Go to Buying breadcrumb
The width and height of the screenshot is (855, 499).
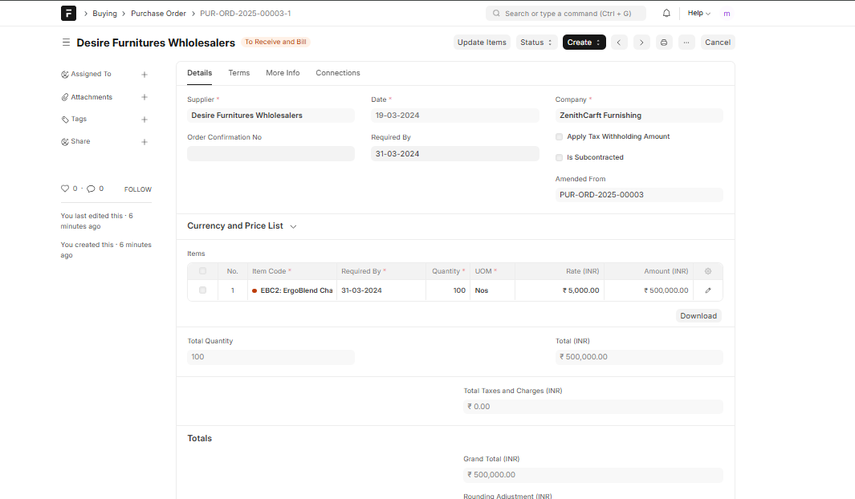pos(104,13)
